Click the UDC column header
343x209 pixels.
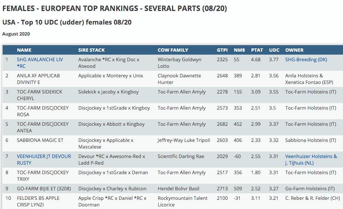point(274,50)
